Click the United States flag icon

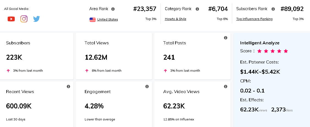tap(93, 19)
